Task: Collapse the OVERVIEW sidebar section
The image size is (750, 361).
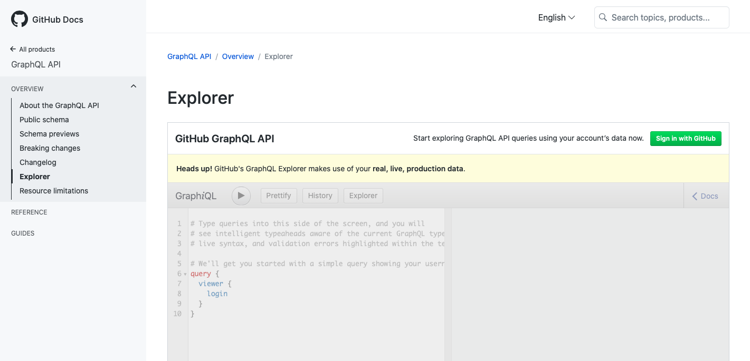Action: [133, 85]
